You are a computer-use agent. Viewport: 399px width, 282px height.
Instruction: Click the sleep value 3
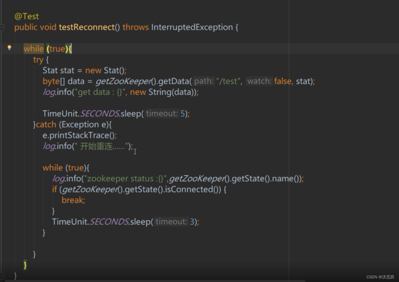point(192,222)
